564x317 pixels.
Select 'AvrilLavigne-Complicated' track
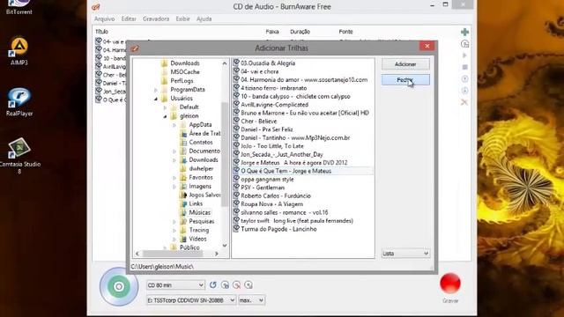(274, 105)
